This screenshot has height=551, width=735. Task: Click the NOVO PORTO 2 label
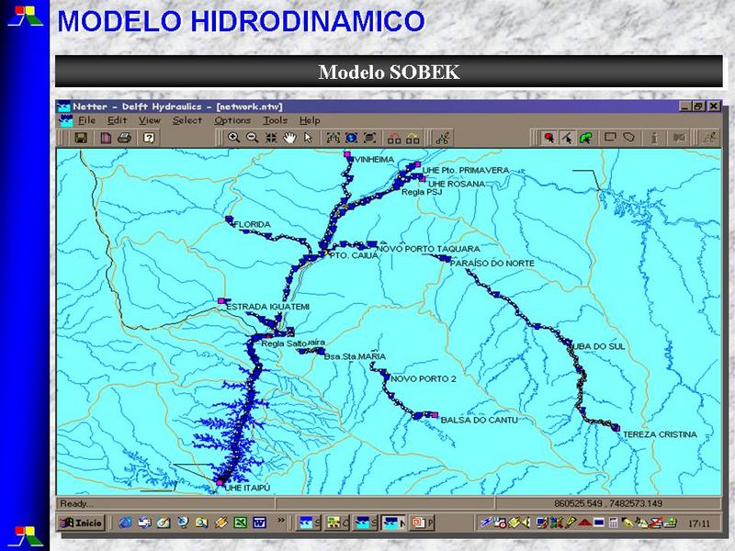(x=424, y=378)
